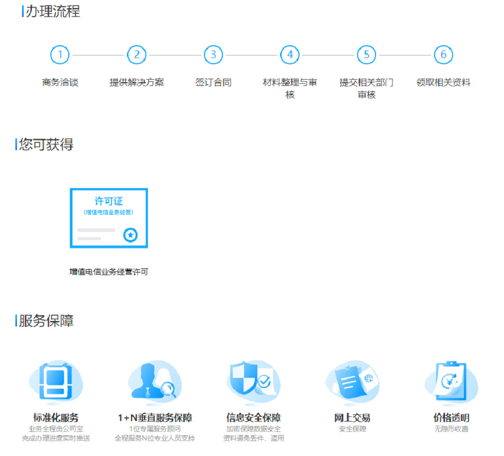
Task: Click the 价格透明 clipboard icon
Action: 451,382
